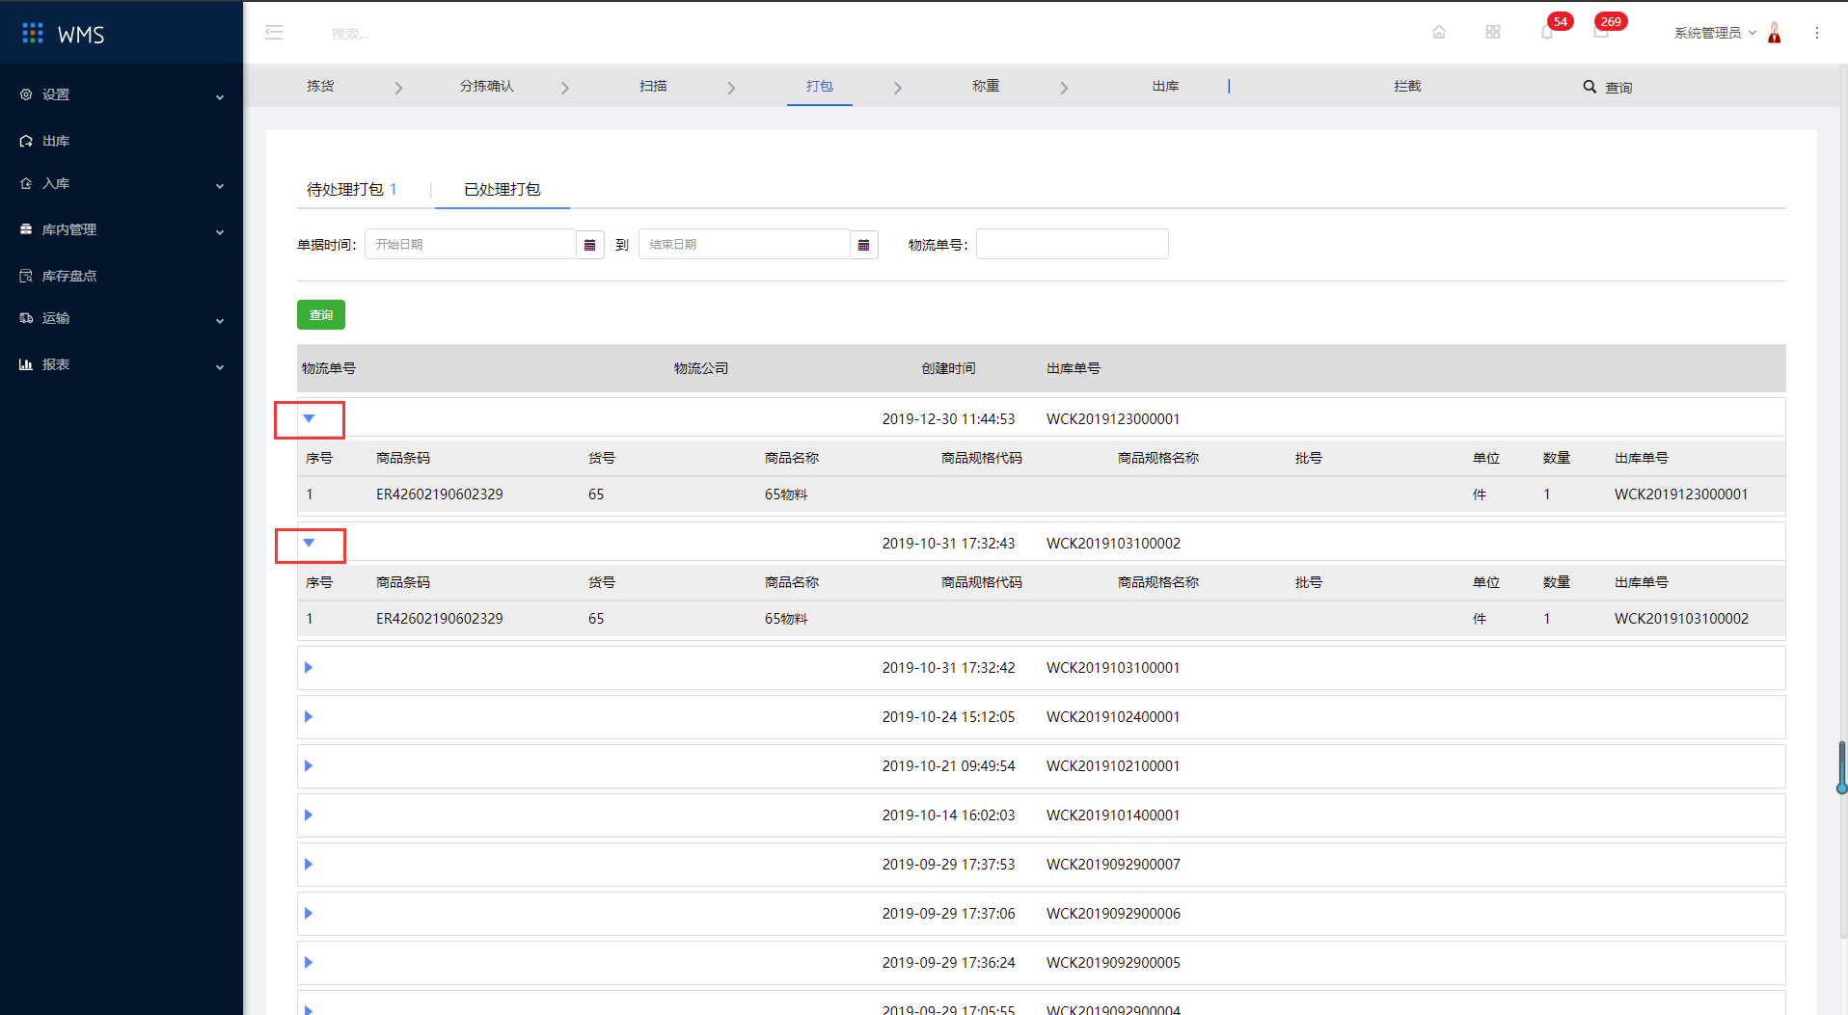
Task: Expand row WCK2019102400001
Action: point(309,716)
